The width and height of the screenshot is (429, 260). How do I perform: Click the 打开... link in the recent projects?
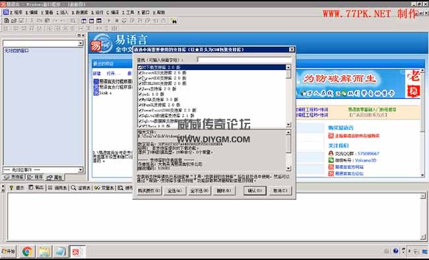(x=114, y=74)
